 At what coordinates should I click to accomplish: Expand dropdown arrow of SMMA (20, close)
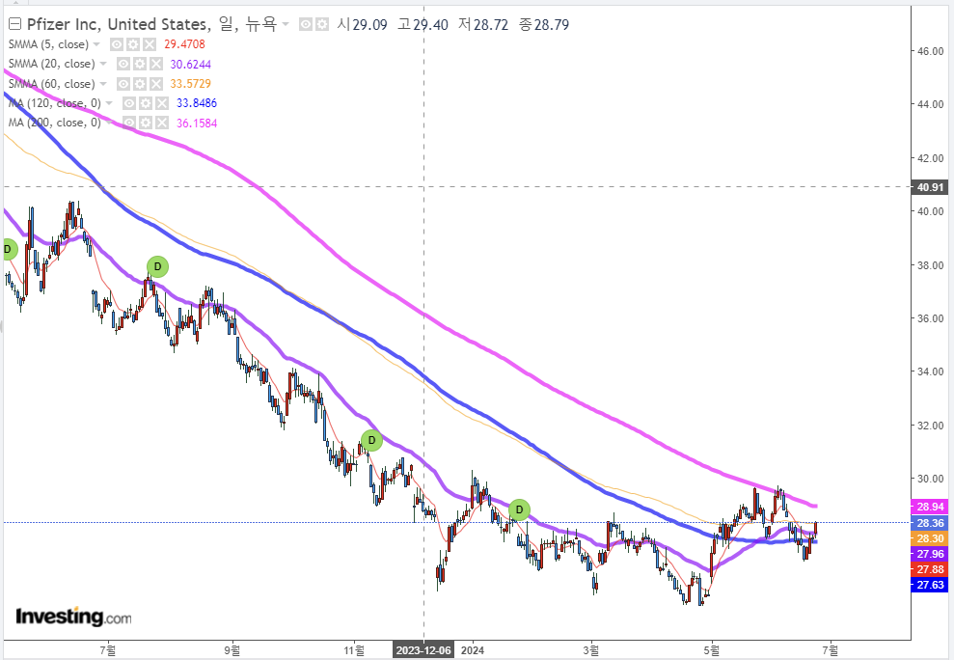pyautogui.click(x=103, y=64)
